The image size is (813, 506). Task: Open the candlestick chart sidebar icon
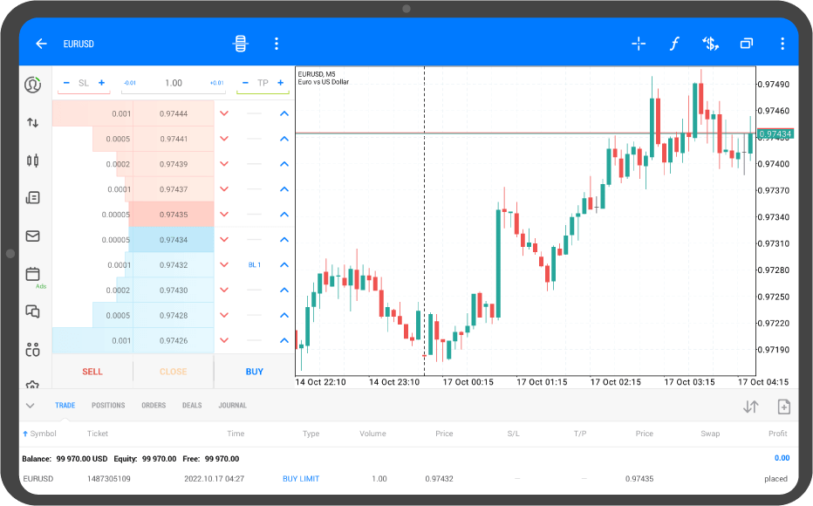tap(32, 161)
